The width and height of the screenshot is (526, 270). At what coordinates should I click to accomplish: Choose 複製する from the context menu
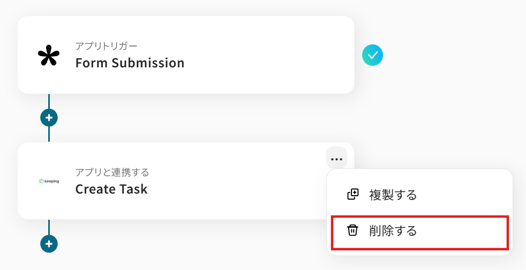393,195
